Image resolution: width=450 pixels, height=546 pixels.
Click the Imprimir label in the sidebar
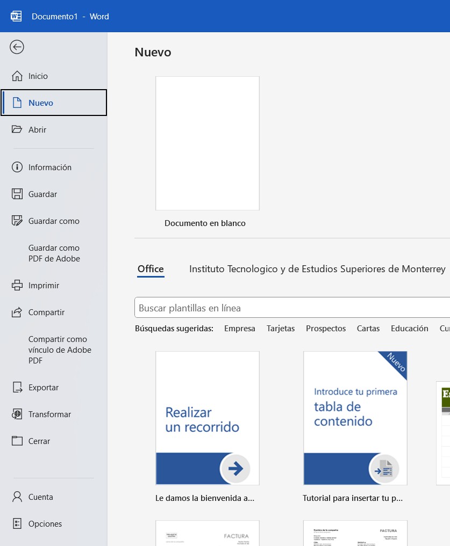tap(44, 285)
